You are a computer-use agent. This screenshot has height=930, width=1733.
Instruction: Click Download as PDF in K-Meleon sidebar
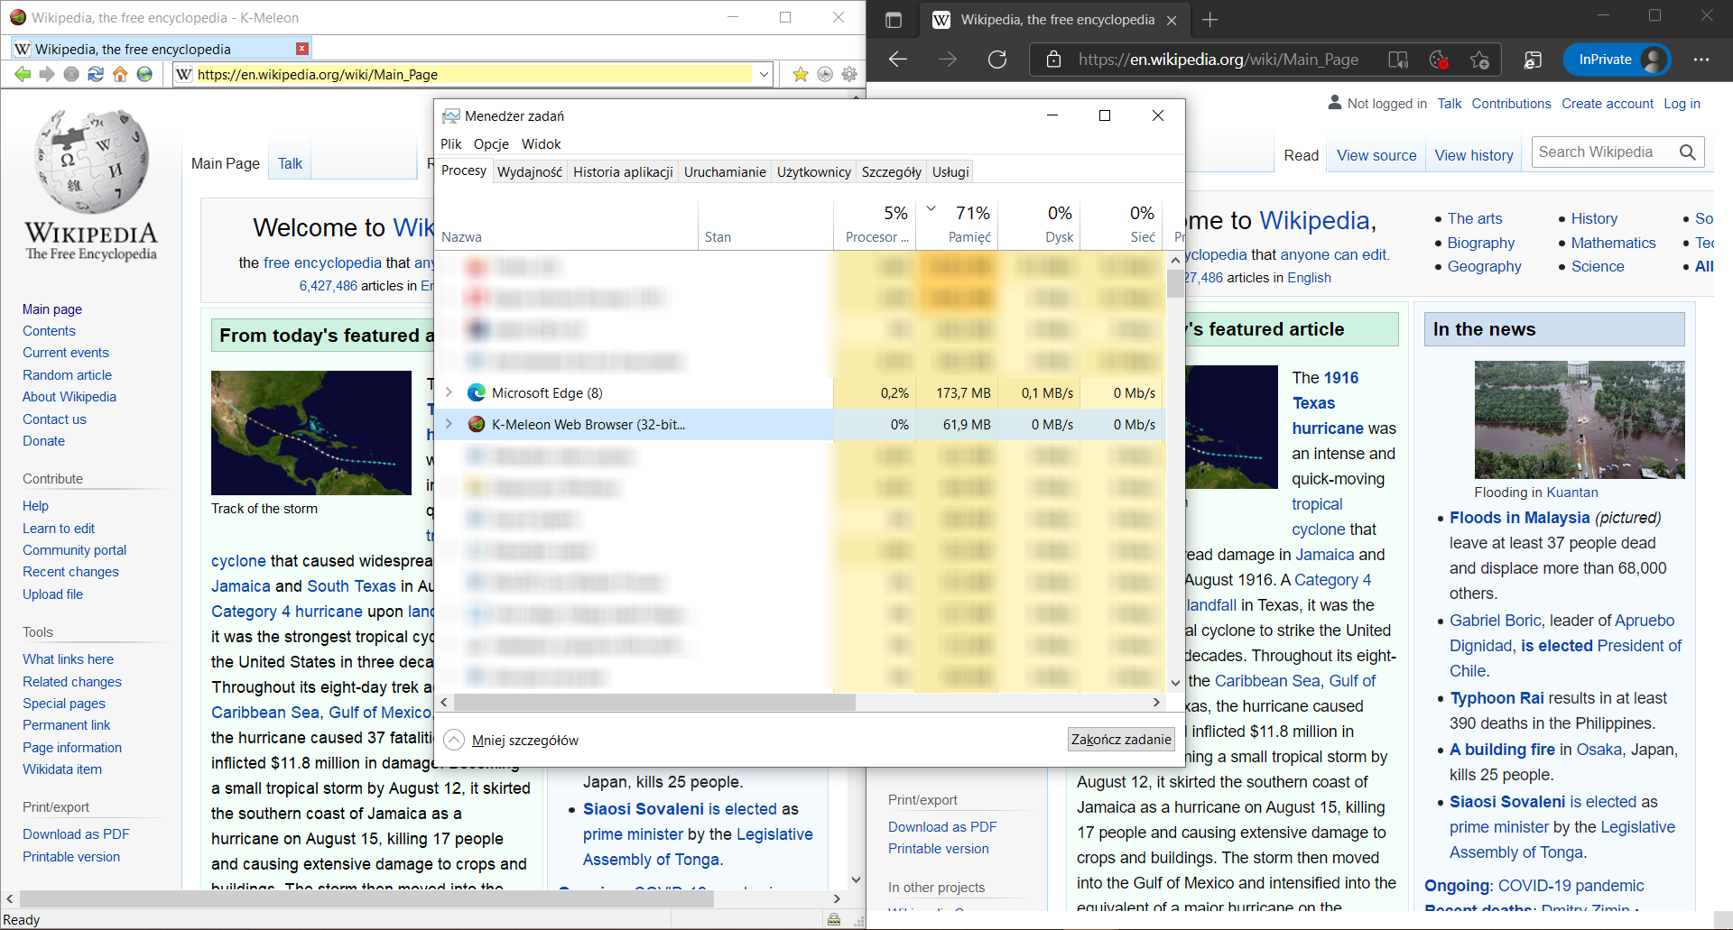tap(76, 833)
